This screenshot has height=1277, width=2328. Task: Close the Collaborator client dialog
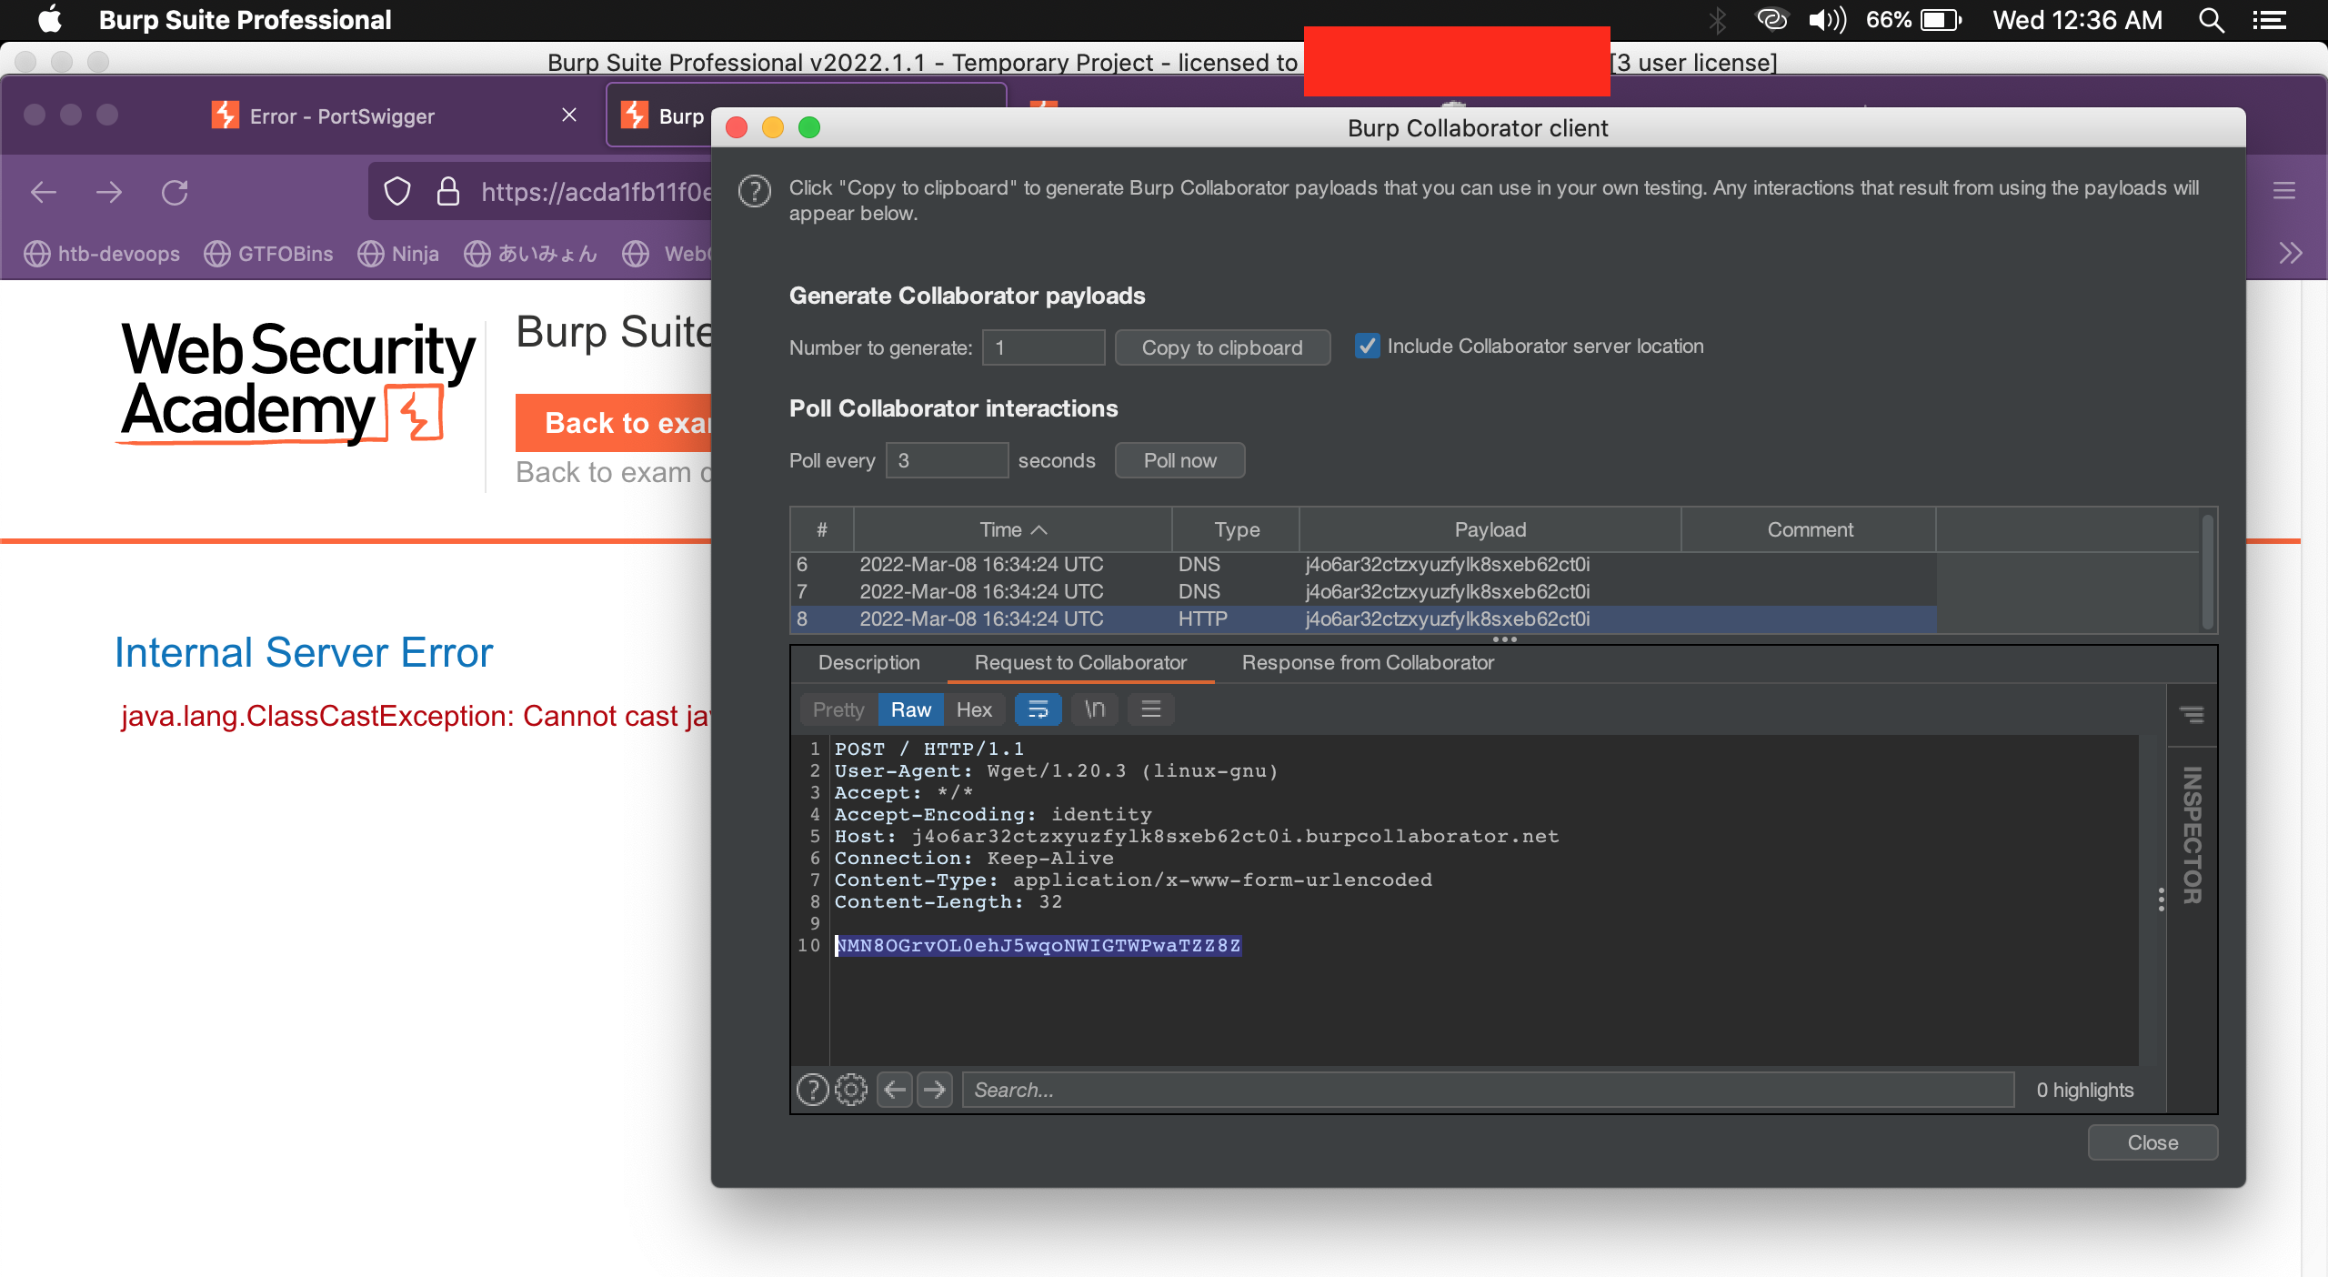pyautogui.click(x=2152, y=1142)
